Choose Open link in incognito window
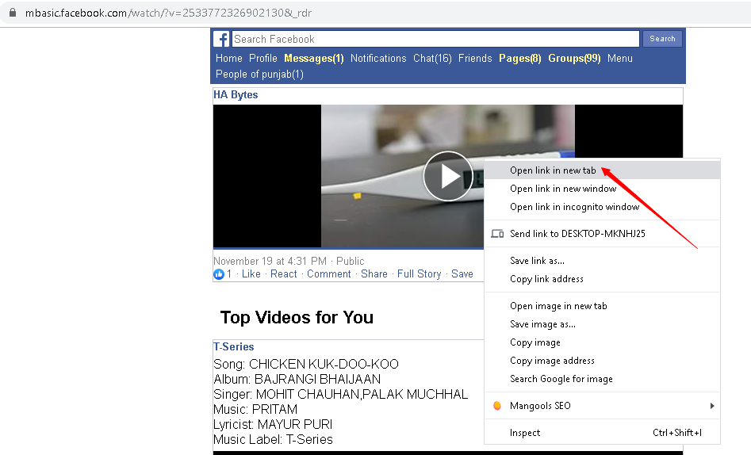This screenshot has width=751, height=455. pos(602,207)
